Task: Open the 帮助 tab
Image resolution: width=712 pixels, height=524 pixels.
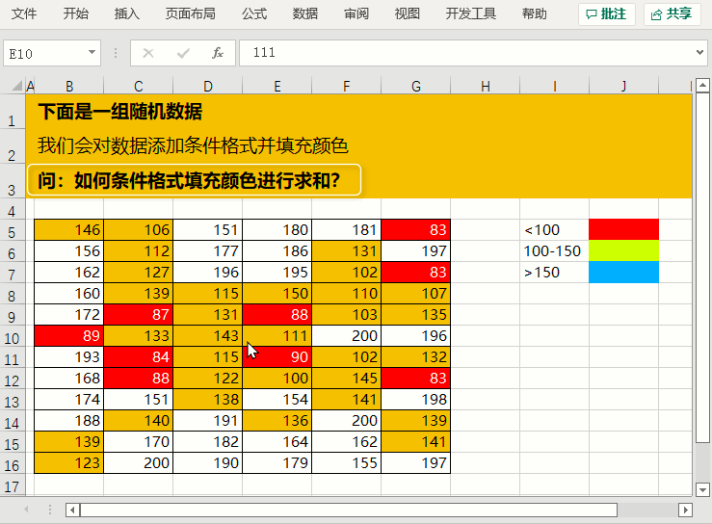Action: [535, 14]
